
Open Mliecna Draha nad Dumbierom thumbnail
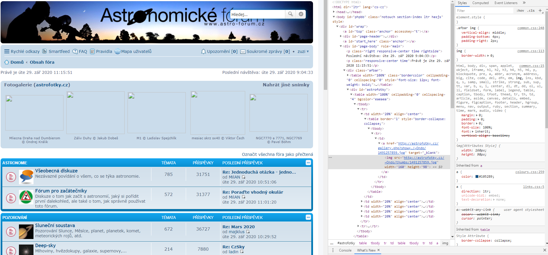click(34, 113)
